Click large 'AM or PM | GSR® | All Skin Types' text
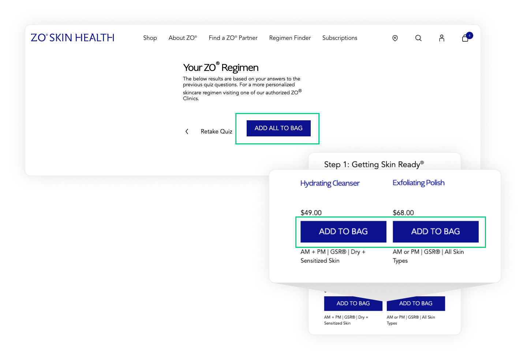The height and width of the screenshot is (351, 527). (x=428, y=256)
